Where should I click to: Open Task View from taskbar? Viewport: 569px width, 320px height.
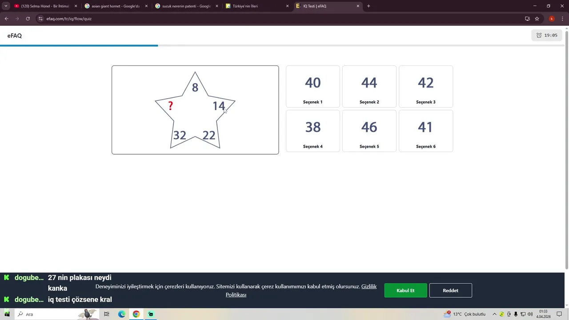(107, 314)
